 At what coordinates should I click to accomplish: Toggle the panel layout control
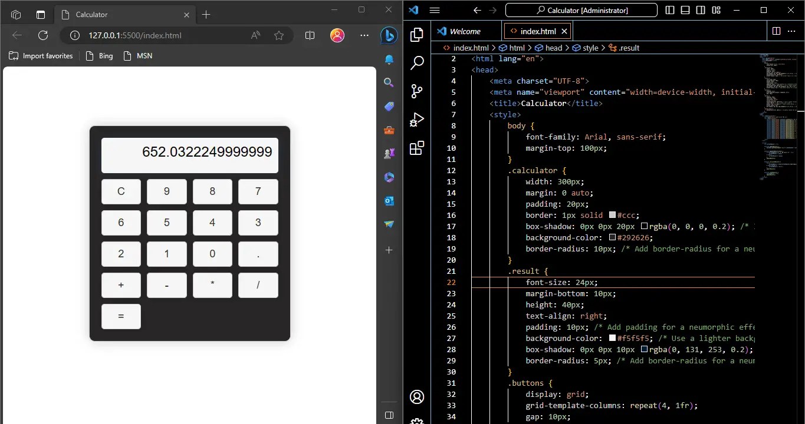684,10
